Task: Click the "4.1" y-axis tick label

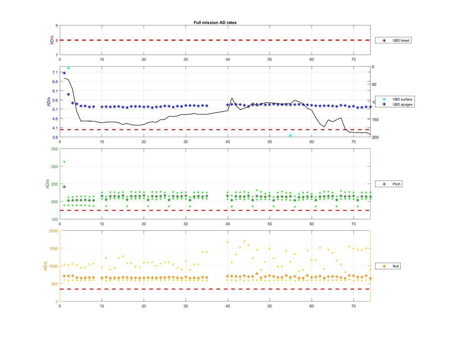Action: point(55,128)
